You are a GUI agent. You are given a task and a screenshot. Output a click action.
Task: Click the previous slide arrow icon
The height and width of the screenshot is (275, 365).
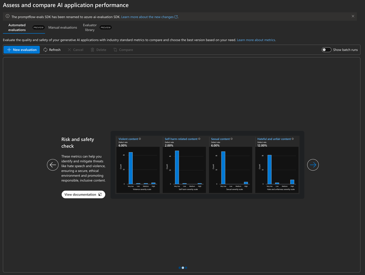pos(53,165)
